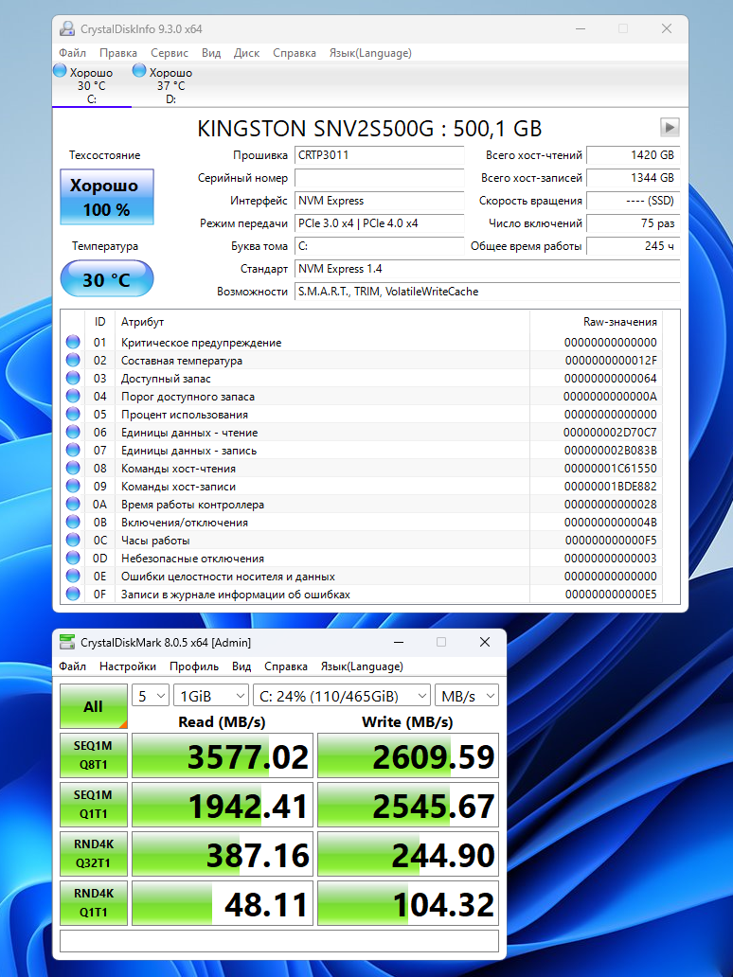Open Файл menu in CrystalDiskInfo
Screen dimensions: 733x977
point(72,53)
